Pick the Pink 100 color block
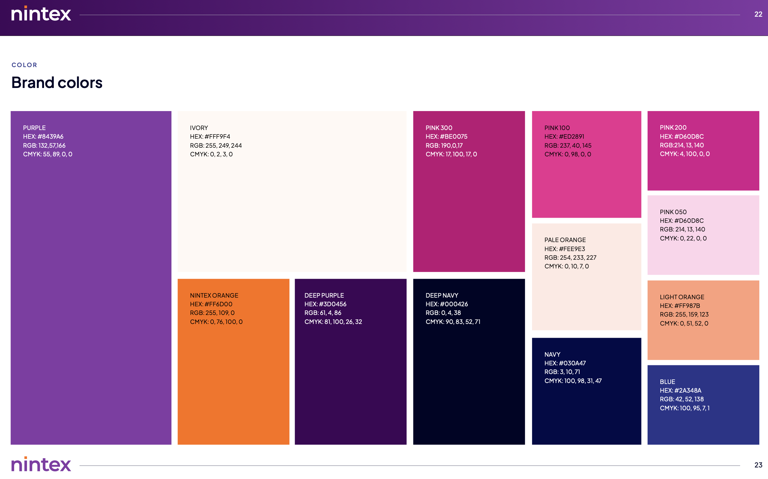Viewport: 768px width, 479px height. (x=586, y=186)
